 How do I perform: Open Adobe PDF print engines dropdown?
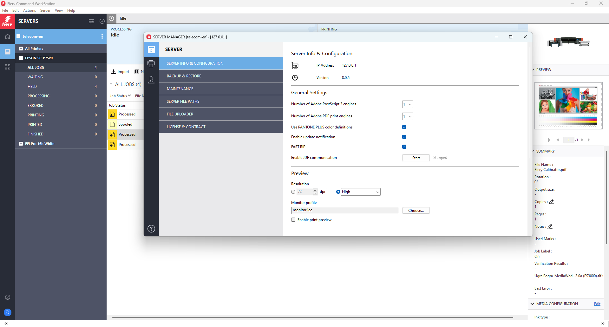[x=408, y=116]
